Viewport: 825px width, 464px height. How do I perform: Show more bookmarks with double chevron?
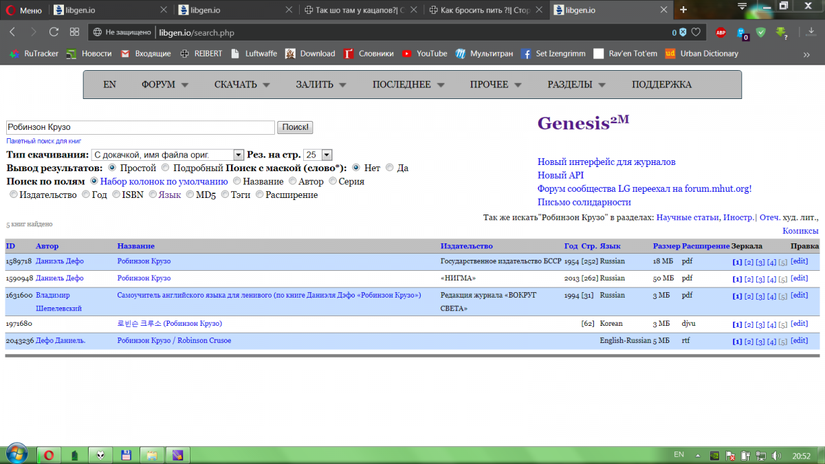tap(806, 54)
